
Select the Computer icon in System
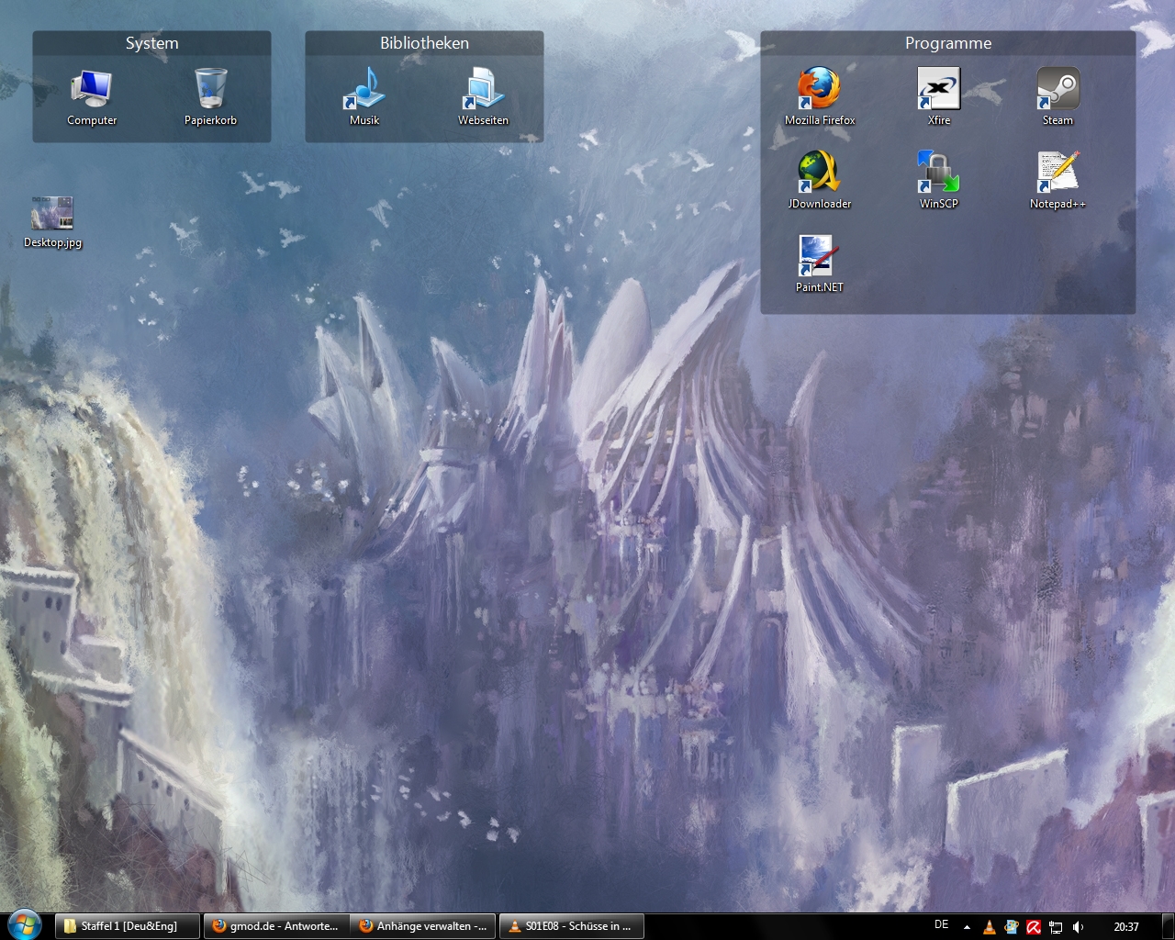[x=92, y=90]
